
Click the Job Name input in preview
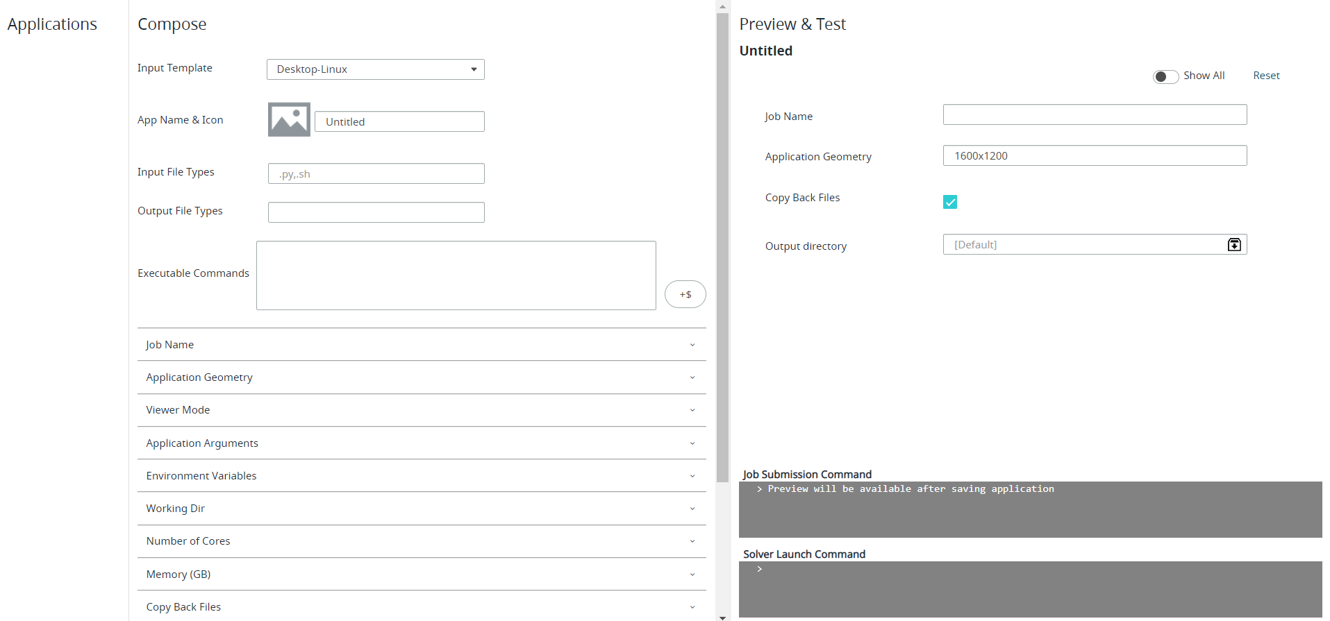point(1095,114)
